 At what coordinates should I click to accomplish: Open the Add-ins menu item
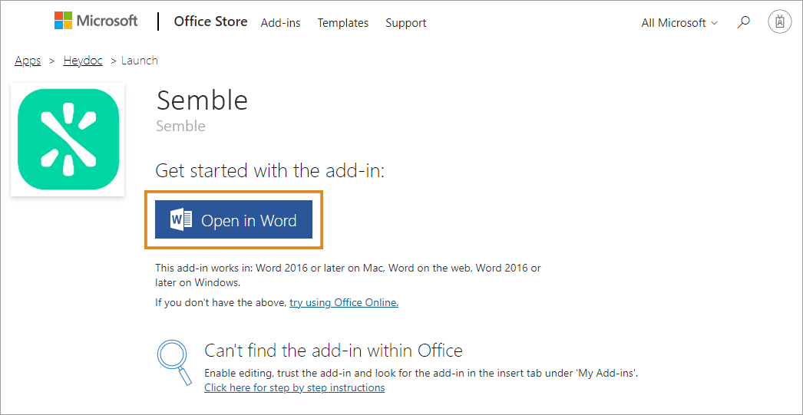281,23
